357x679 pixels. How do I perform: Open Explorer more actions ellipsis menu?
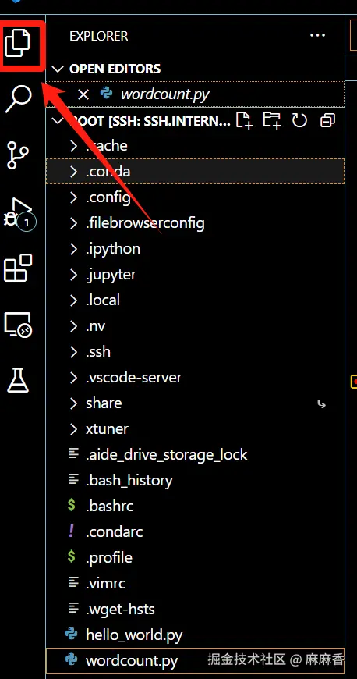pyautogui.click(x=317, y=35)
